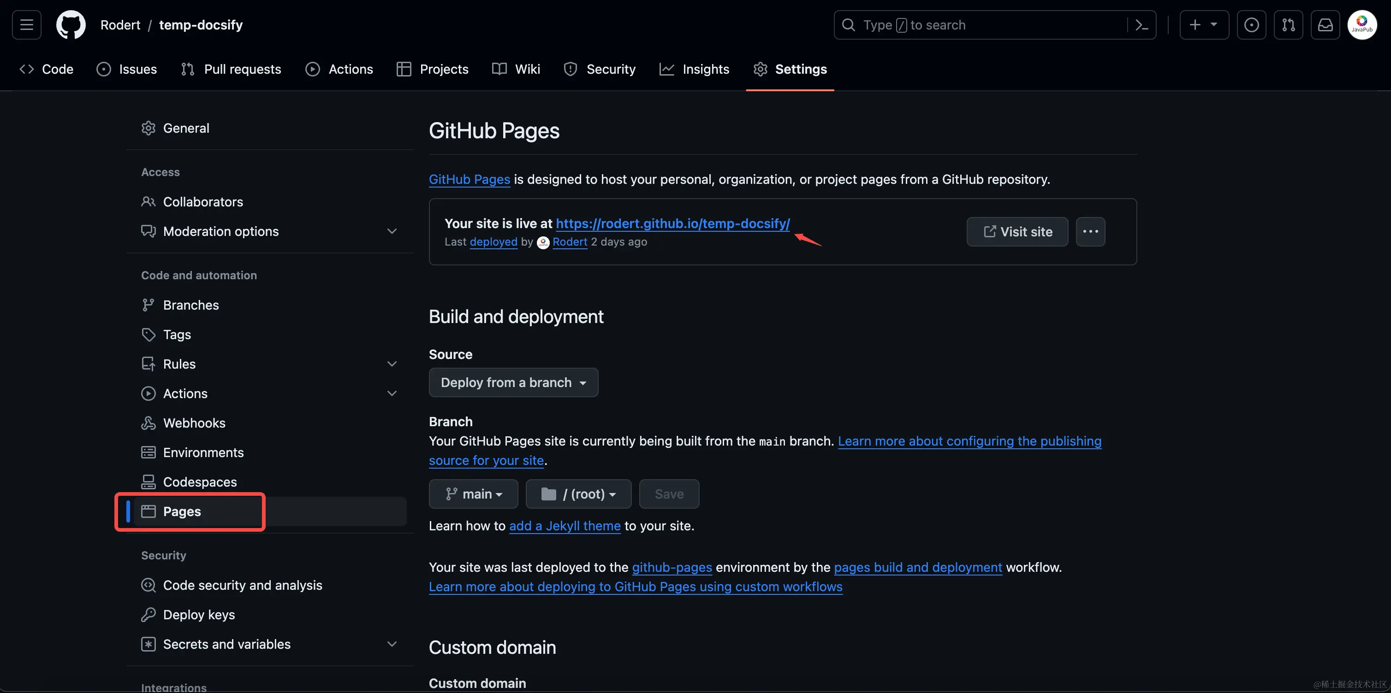Open the add a Jekyll theme link
This screenshot has width=1391, height=693.
coord(564,526)
